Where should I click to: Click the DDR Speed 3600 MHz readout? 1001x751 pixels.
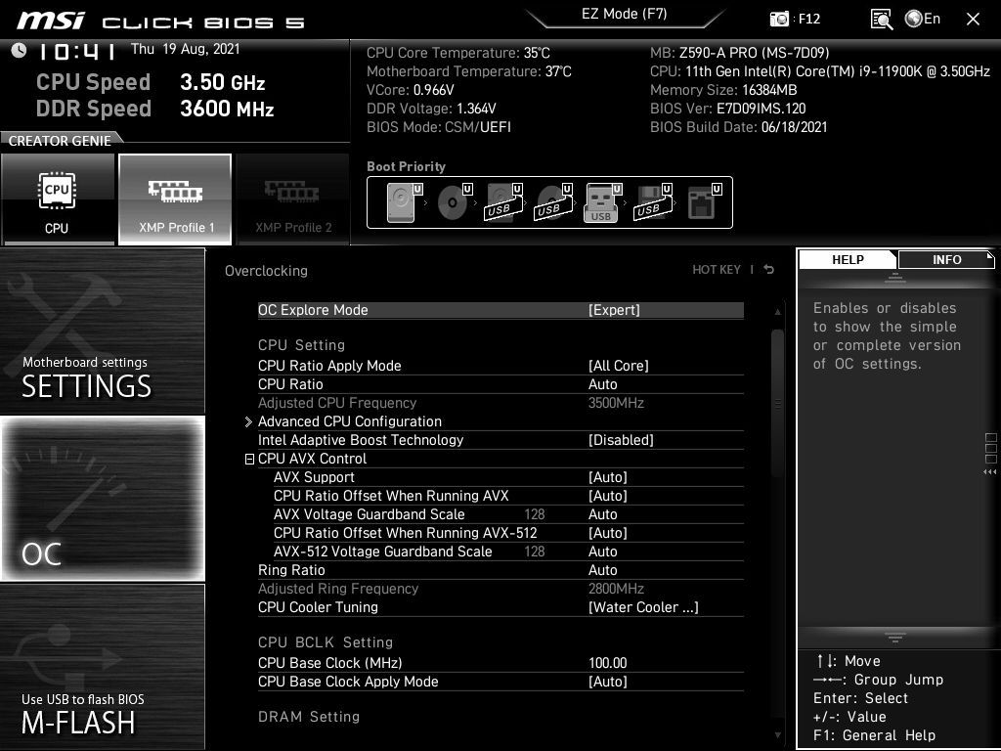pyautogui.click(x=155, y=108)
